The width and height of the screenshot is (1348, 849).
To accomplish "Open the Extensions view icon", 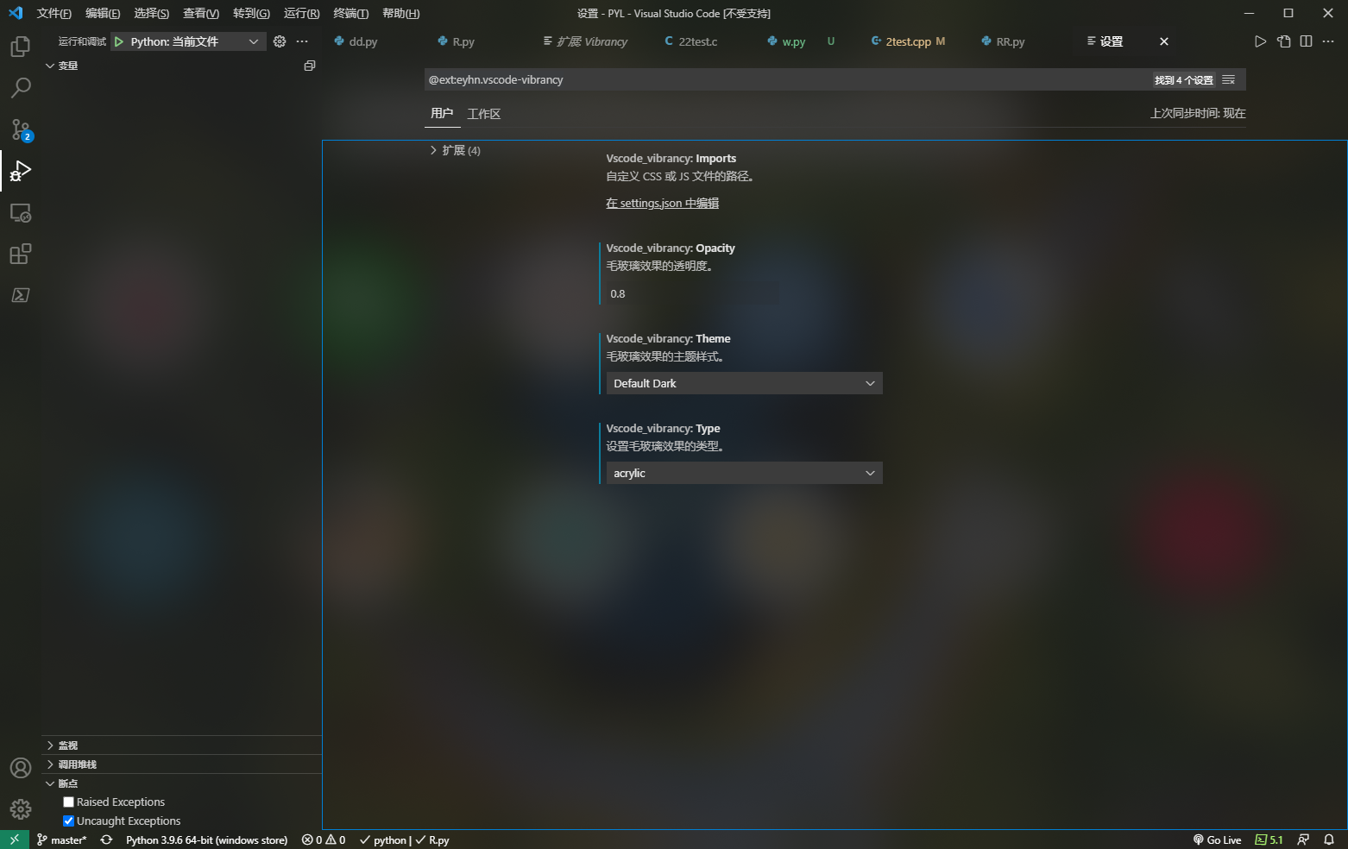I will click(21, 254).
